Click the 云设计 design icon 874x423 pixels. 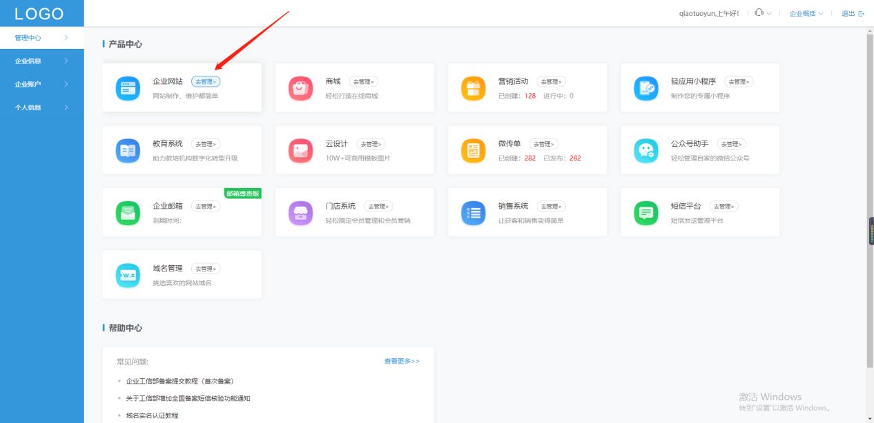(x=300, y=149)
